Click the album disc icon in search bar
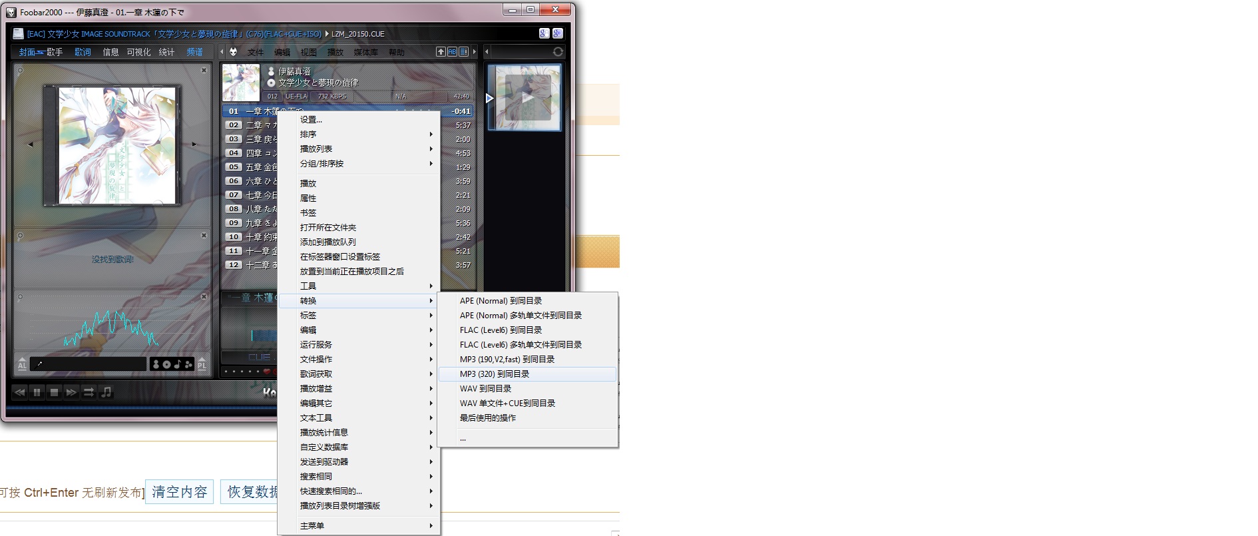This screenshot has width=1258, height=536. [166, 364]
